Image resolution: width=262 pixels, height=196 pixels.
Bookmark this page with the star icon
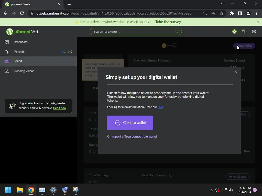coord(221,13)
